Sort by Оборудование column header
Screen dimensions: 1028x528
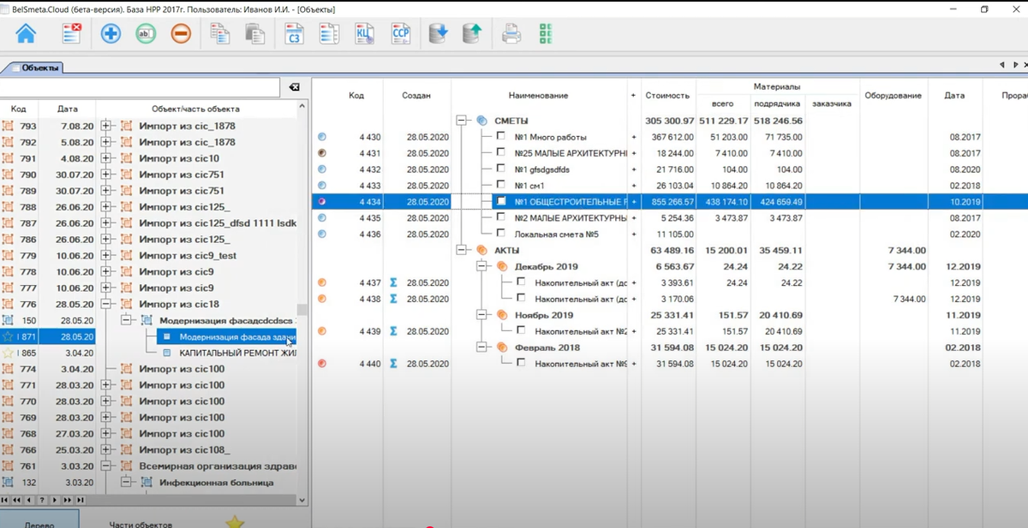pyautogui.click(x=893, y=95)
